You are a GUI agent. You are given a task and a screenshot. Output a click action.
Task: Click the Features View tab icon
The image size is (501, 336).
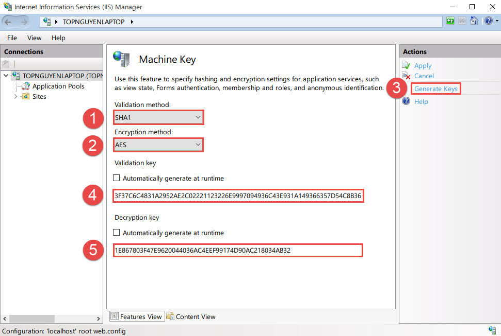115,316
